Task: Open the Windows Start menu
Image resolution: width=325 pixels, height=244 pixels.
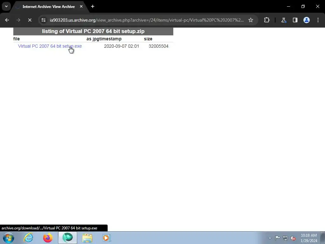Action: click(9, 238)
